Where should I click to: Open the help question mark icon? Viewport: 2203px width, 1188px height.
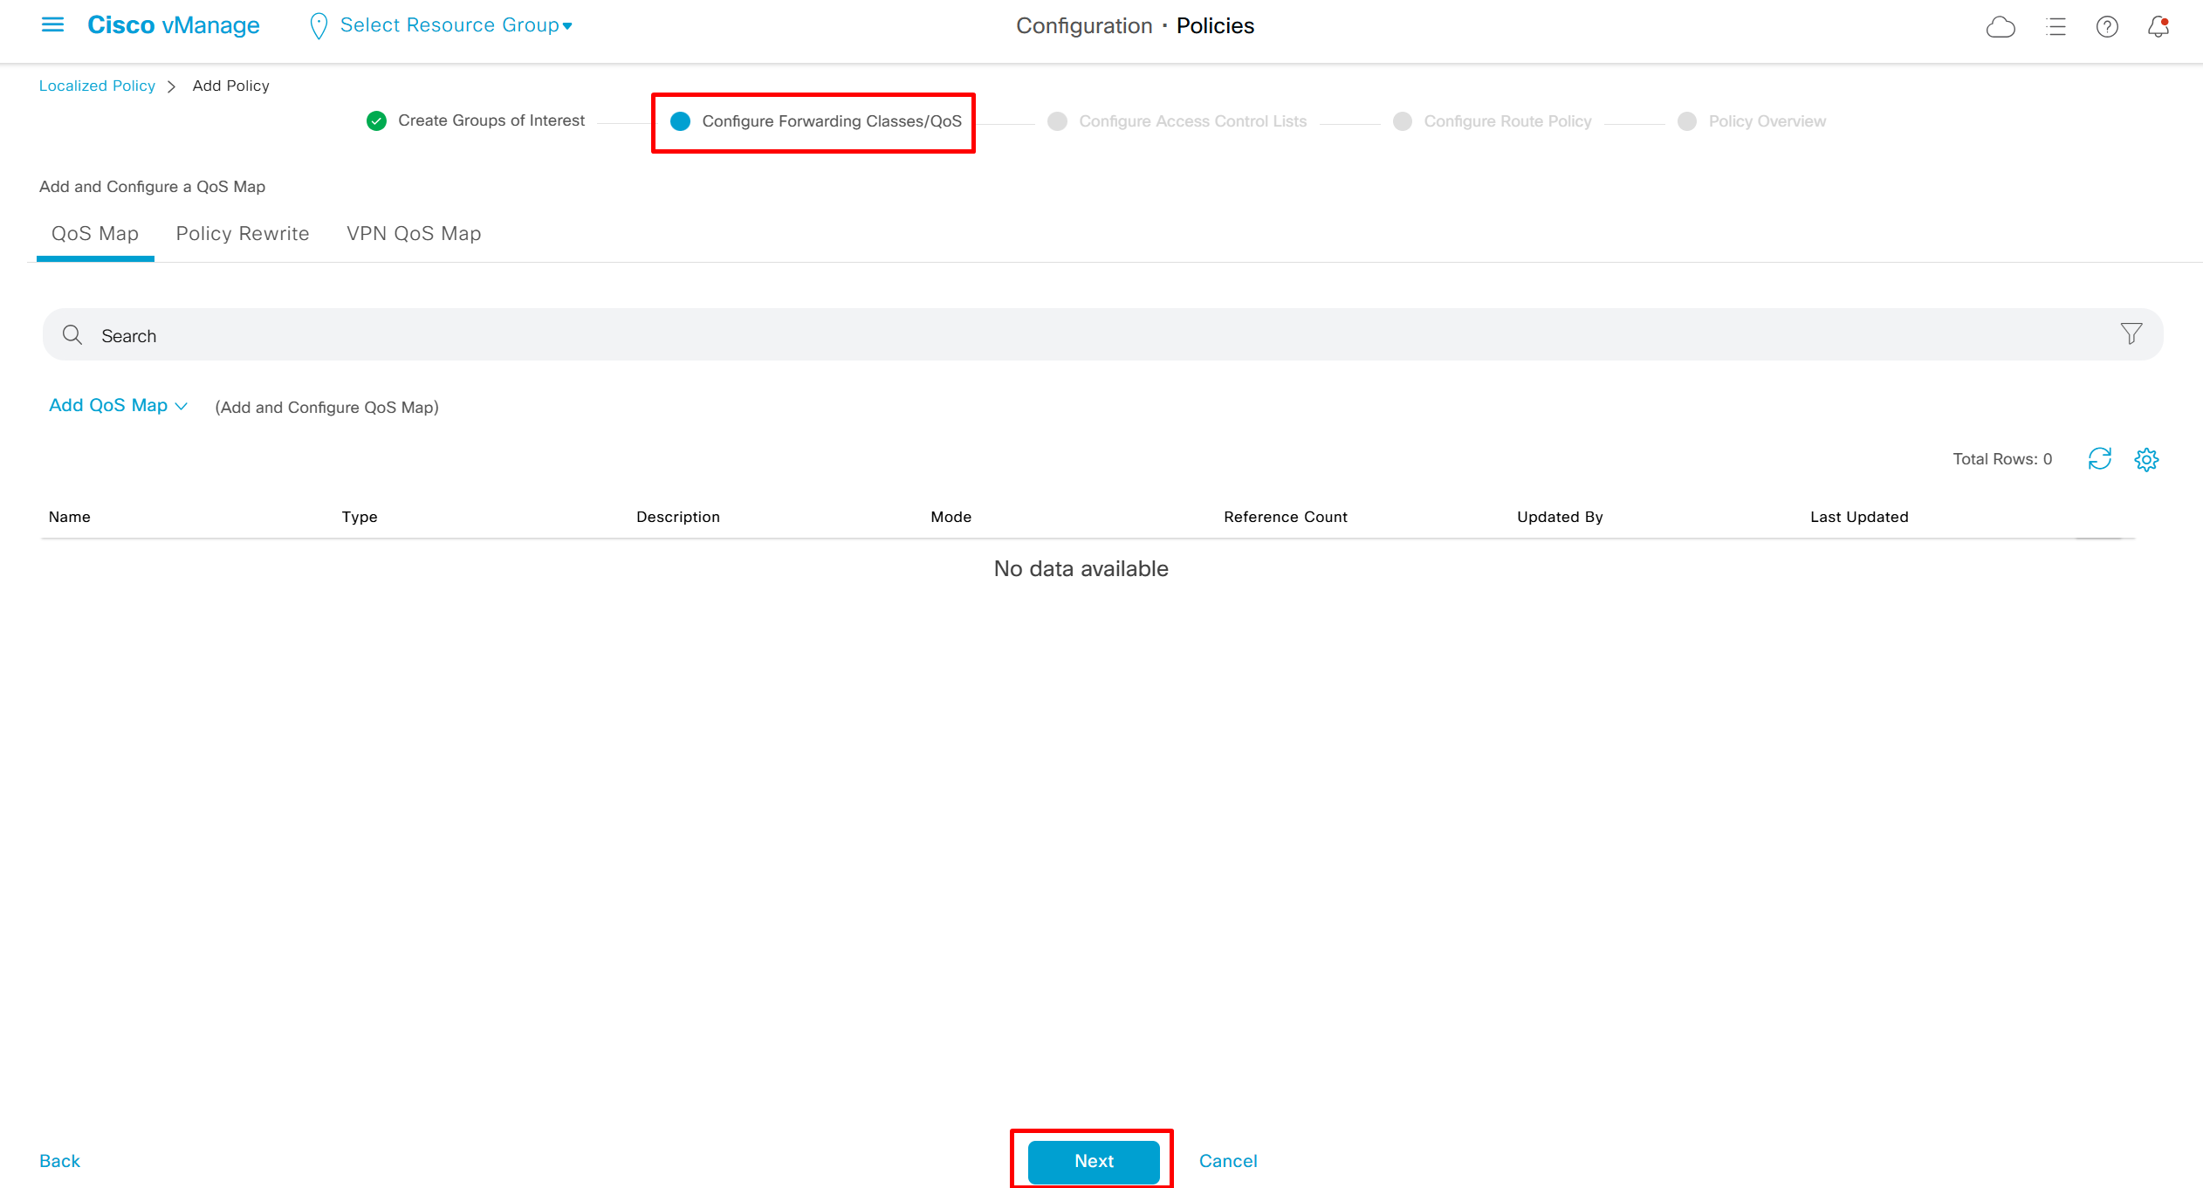pos(2107,27)
